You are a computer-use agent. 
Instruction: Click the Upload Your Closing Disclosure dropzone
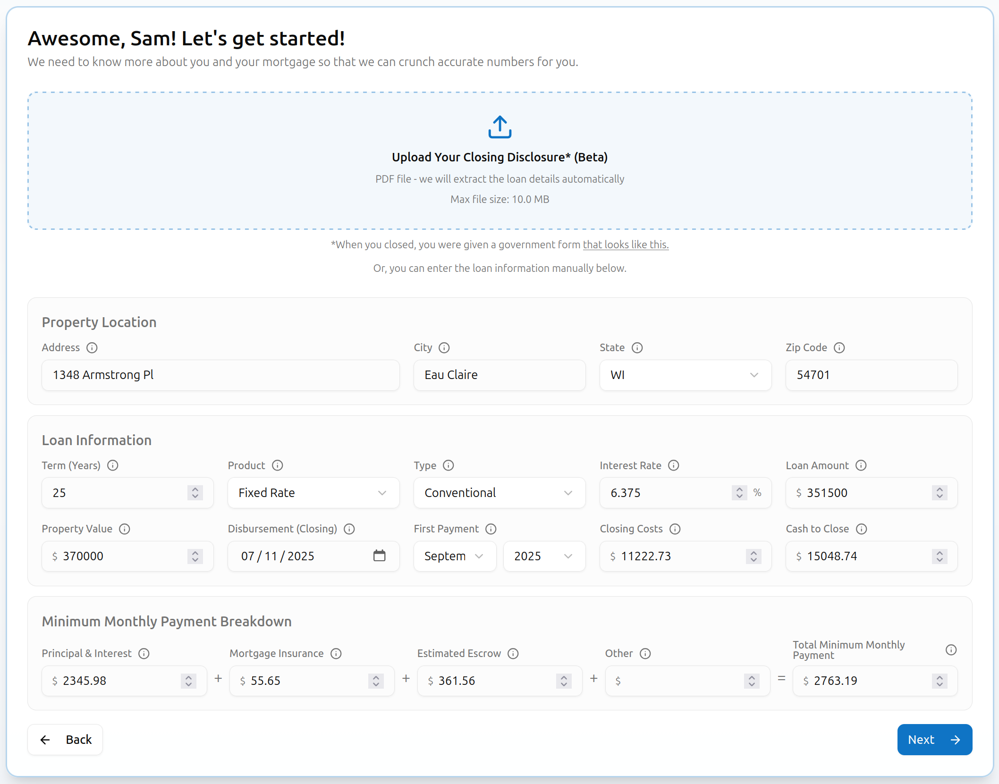(x=499, y=161)
